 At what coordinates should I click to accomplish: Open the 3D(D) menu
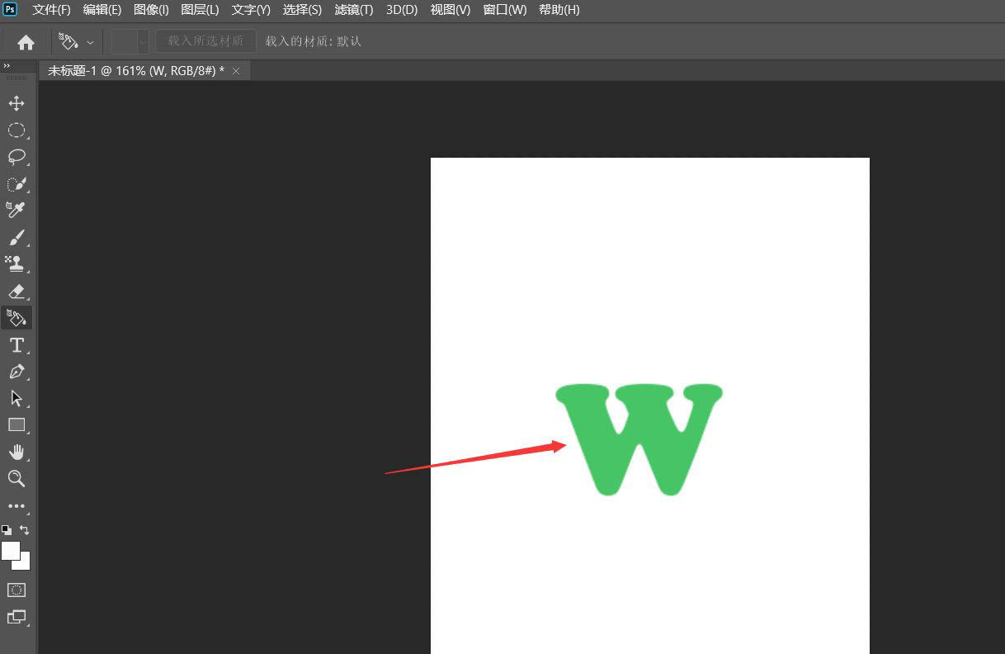[402, 10]
